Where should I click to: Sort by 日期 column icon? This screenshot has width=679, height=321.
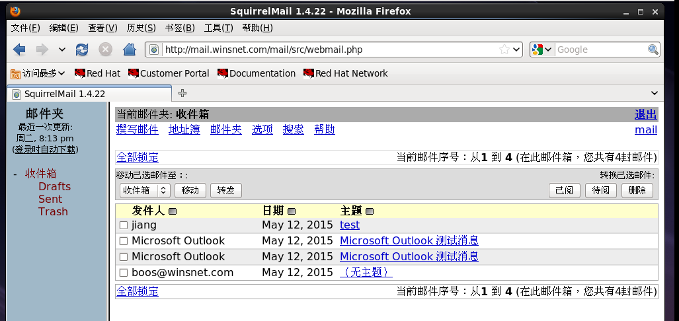click(x=292, y=211)
